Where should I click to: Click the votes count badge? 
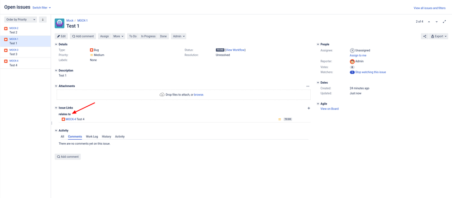click(x=352, y=67)
